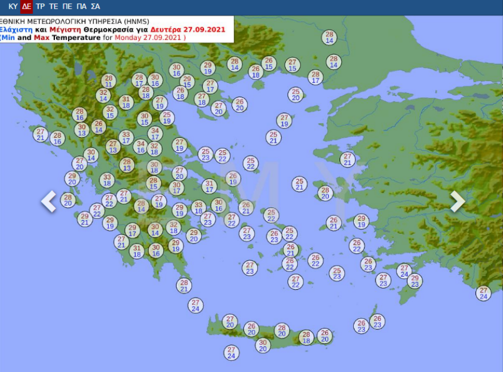
Task: Open the ΤΕ (Wednesday) forecast tab
Action: click(x=54, y=7)
